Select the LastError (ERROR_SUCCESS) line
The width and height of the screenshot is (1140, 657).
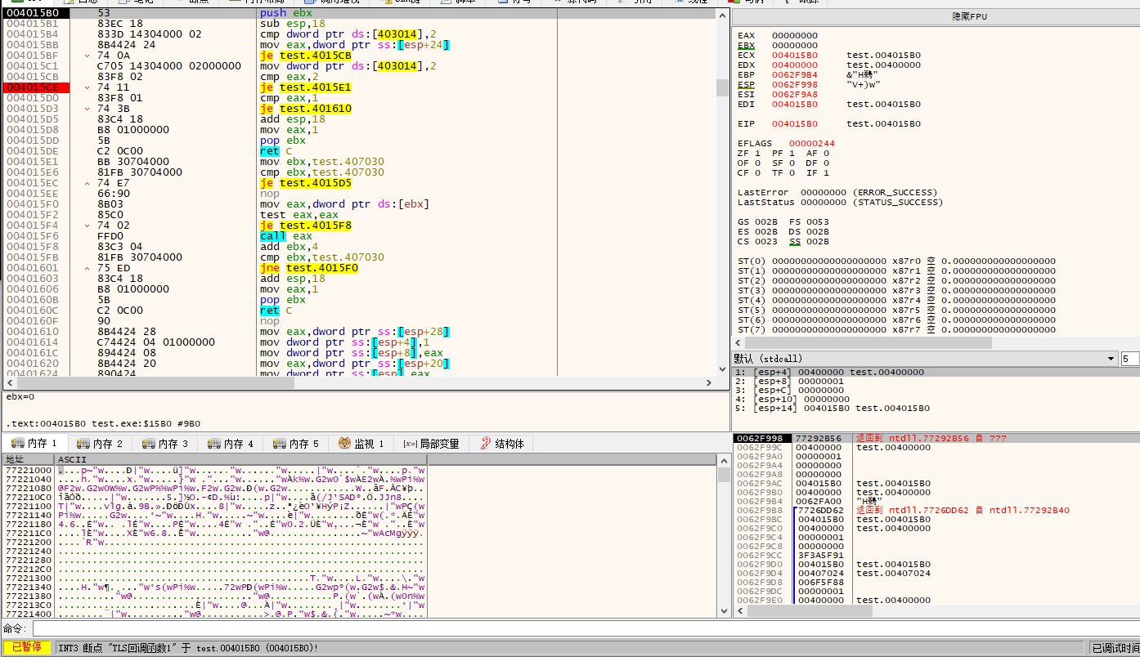(x=838, y=193)
